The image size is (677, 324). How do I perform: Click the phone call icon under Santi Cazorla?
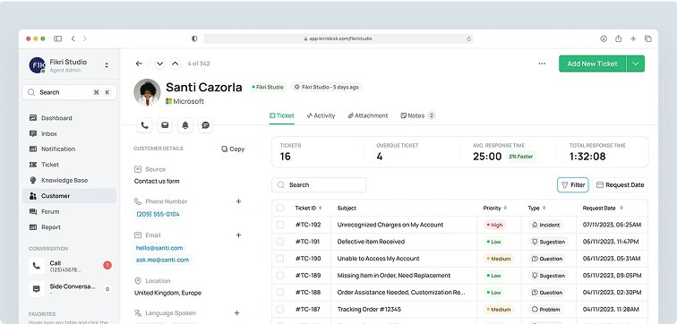pos(145,125)
